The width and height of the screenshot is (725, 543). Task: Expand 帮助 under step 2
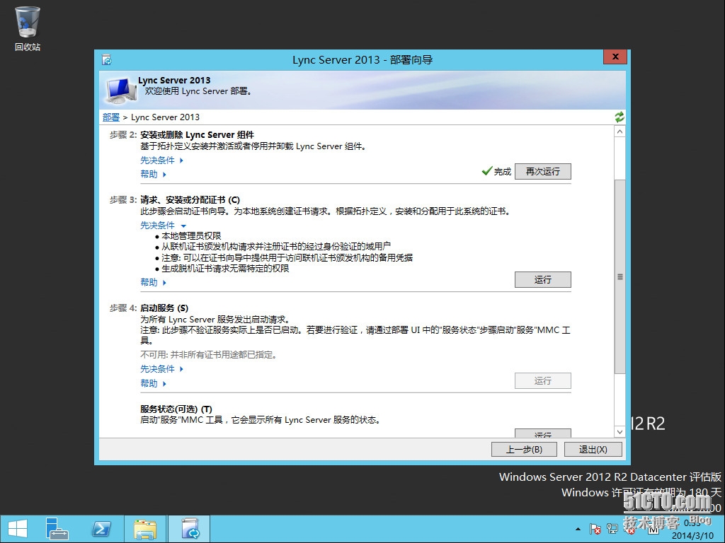coord(153,174)
